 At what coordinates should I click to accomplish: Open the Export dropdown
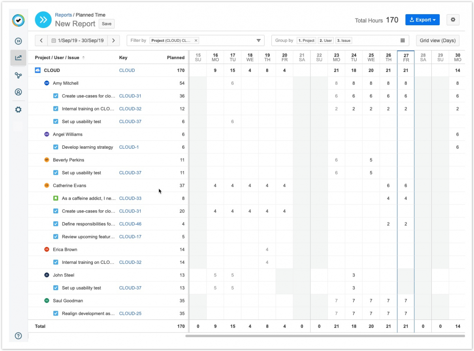click(422, 20)
